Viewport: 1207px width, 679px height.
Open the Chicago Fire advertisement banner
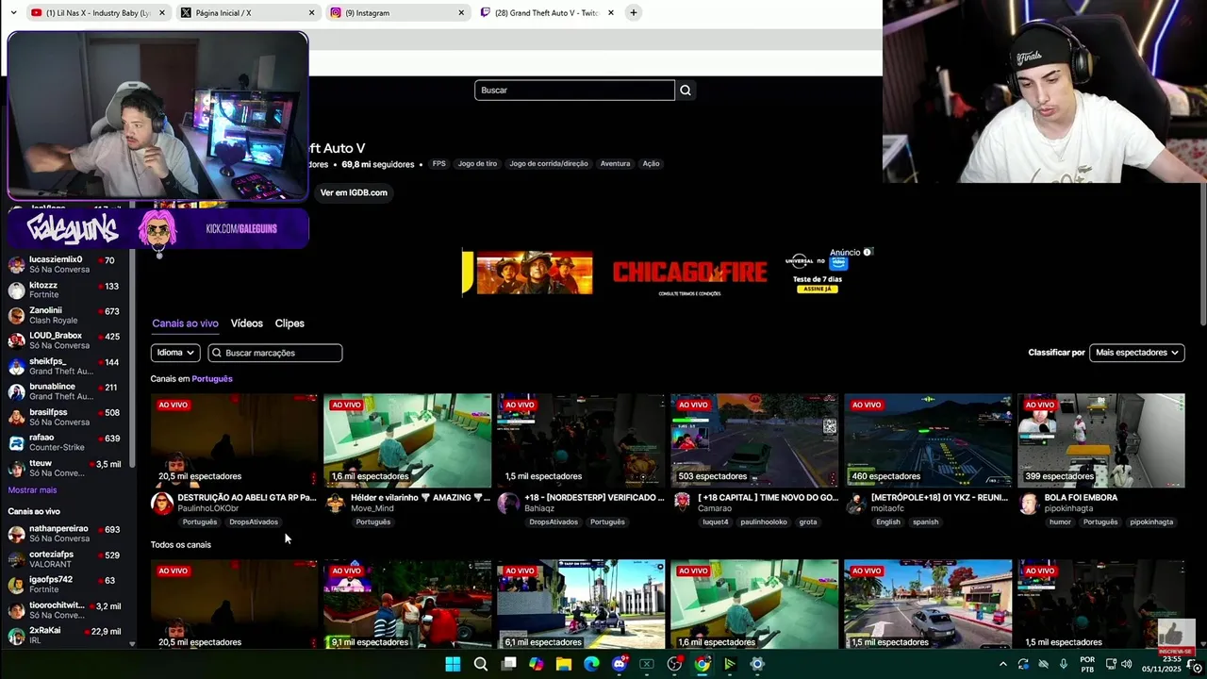668,273
